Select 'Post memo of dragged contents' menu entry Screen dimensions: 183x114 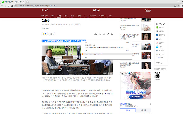pyautogui.click(x=106, y=54)
